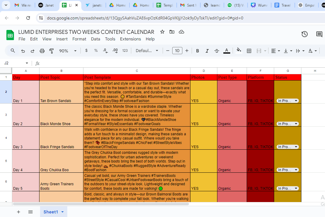
Task: Click the formula bar
Action: [182, 63]
